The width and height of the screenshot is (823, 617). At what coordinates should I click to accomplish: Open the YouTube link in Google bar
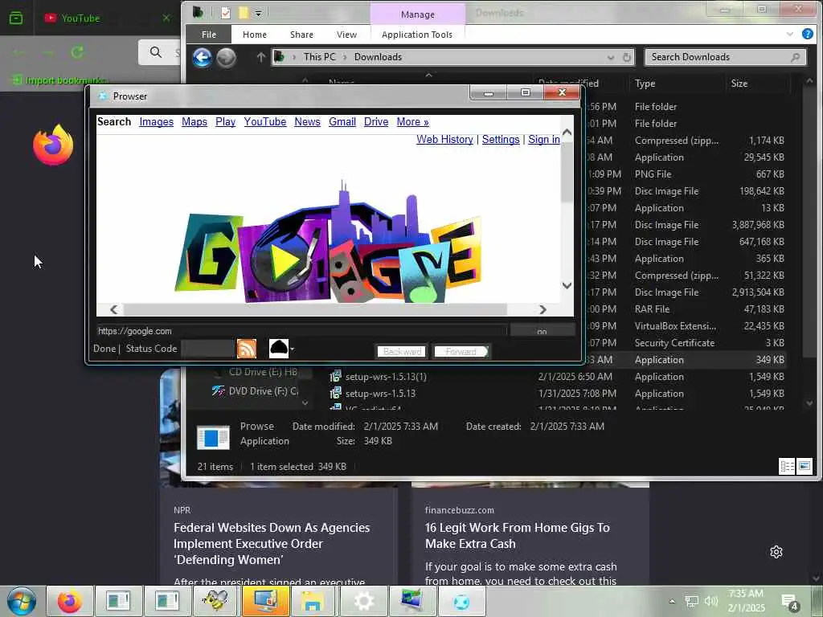[x=265, y=122]
